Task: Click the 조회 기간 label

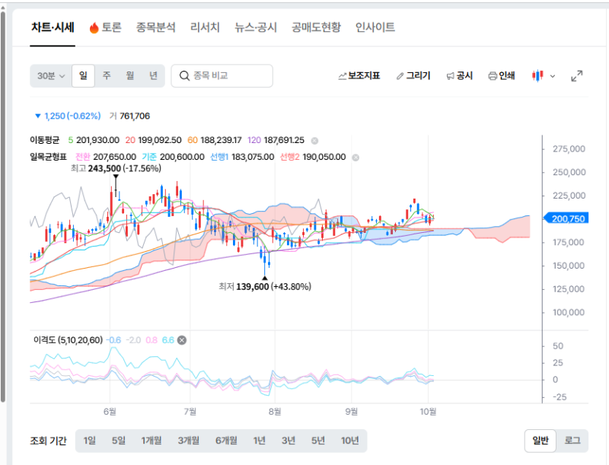Action: point(49,441)
